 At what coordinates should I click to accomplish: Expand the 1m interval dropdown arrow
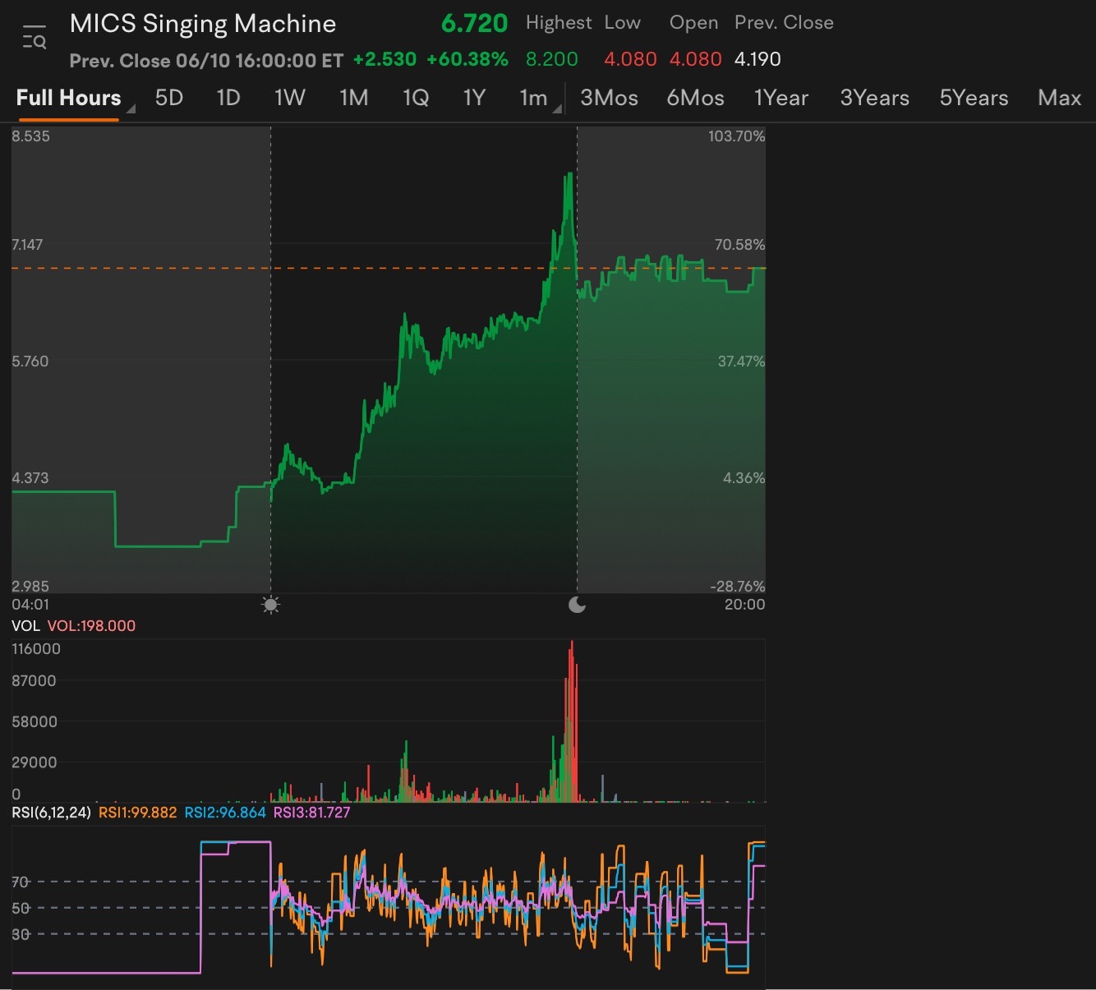(558, 107)
